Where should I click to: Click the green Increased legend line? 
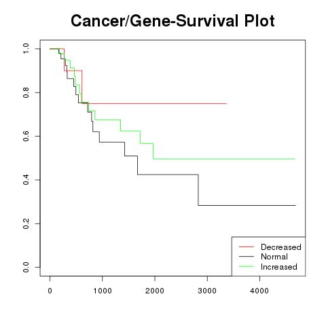pyautogui.click(x=247, y=266)
